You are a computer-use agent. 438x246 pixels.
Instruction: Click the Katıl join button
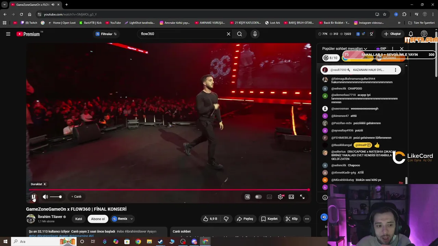pyautogui.click(x=78, y=219)
